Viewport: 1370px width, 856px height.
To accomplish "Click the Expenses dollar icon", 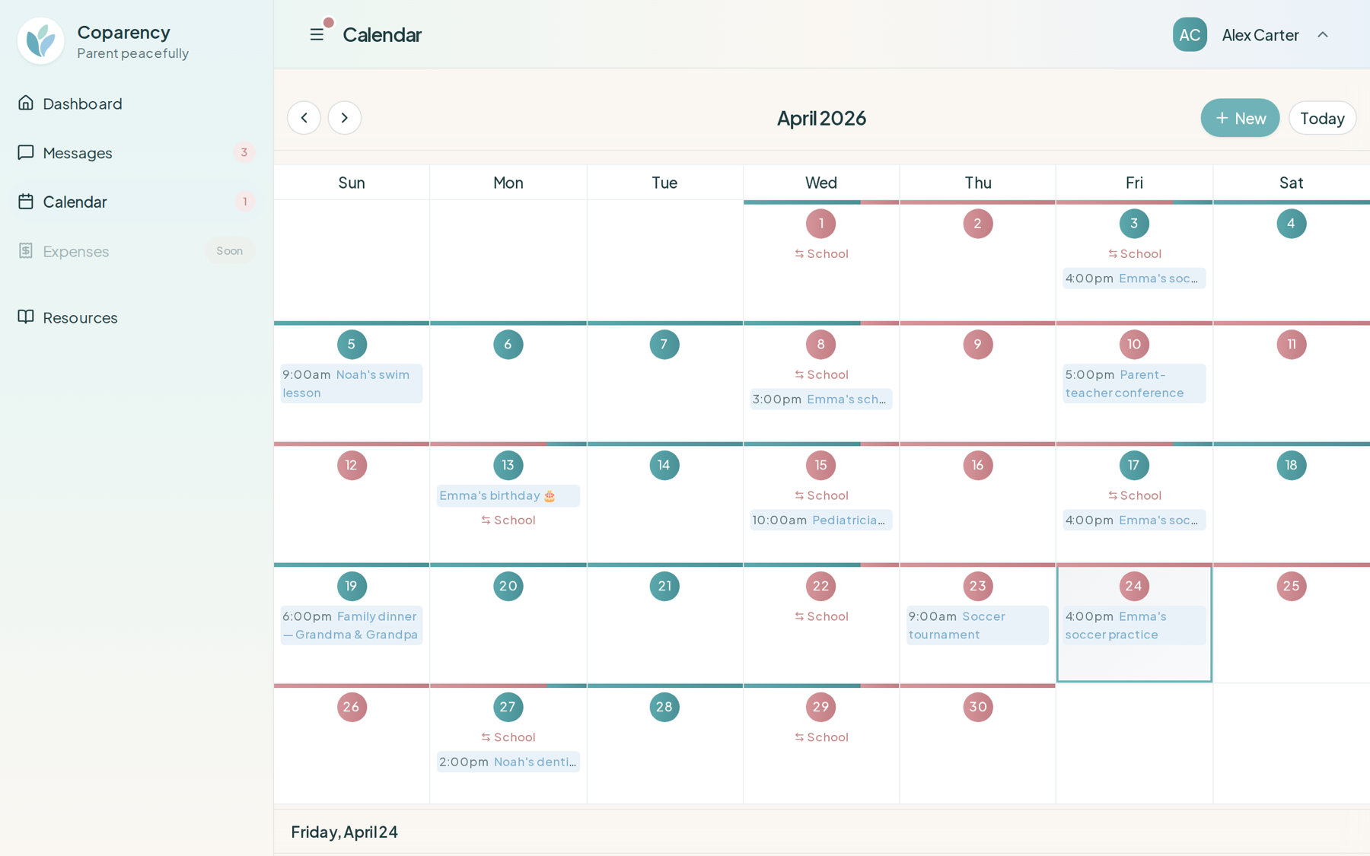I will [26, 251].
